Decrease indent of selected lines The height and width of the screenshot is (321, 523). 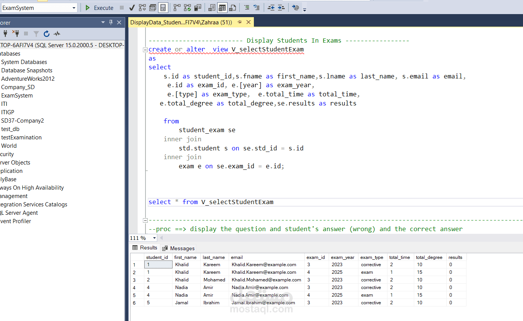coord(271,8)
